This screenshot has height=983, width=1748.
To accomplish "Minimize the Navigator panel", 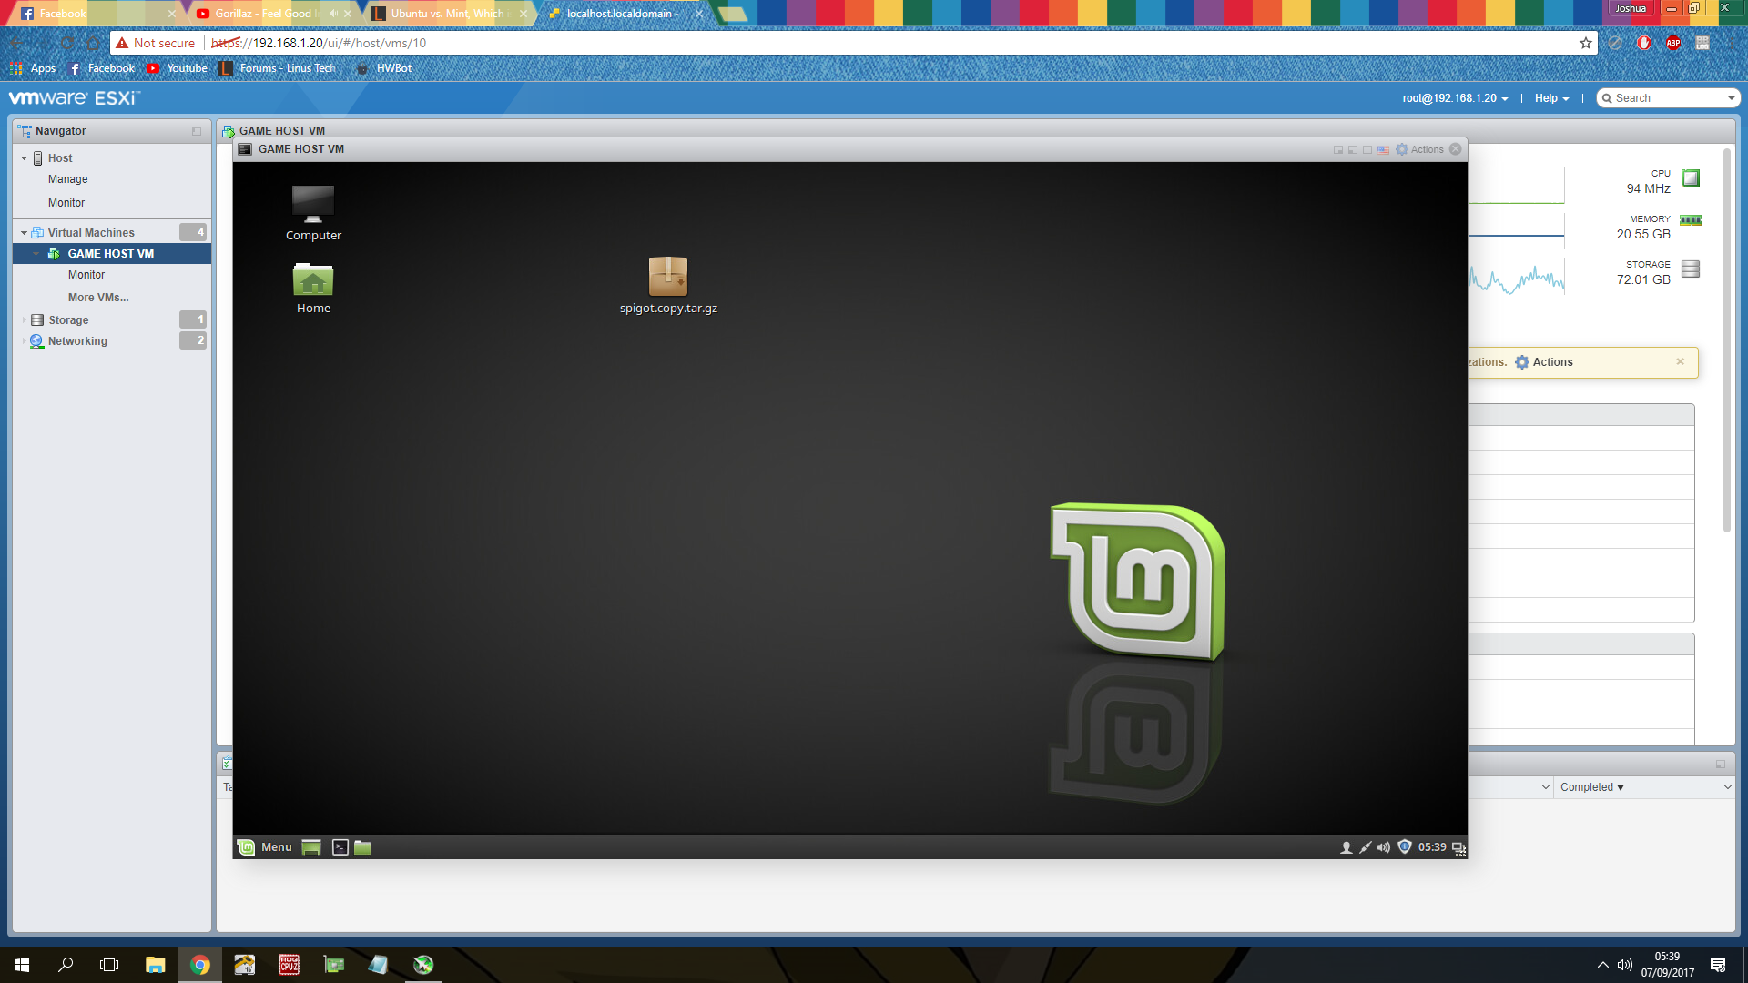I will pyautogui.click(x=197, y=131).
